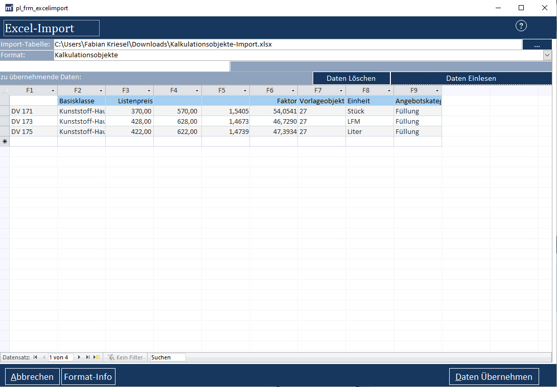Select the row selector for DV 173

(5, 121)
